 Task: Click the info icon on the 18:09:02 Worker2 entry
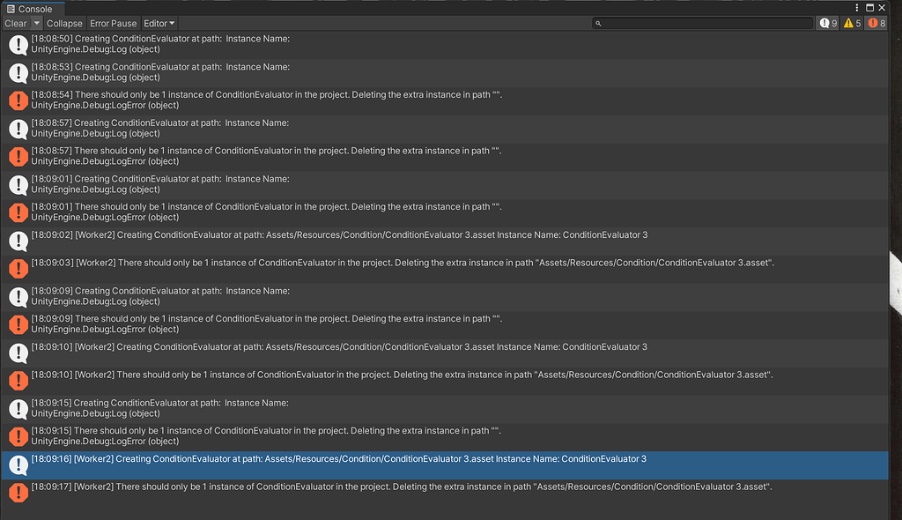point(18,241)
